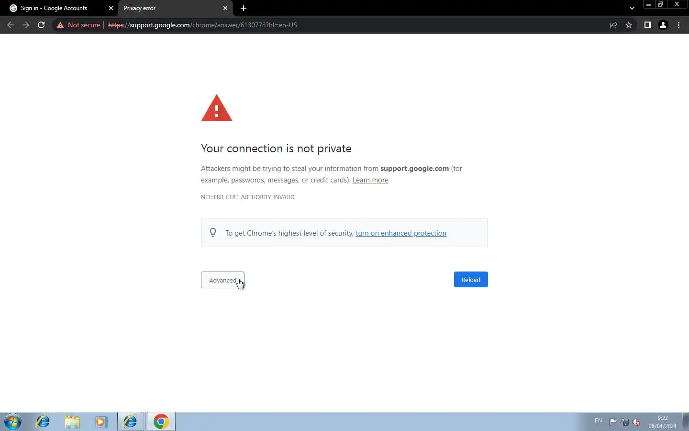689x431 pixels.
Task: Click the Not secure warning indicator
Action: click(x=78, y=25)
